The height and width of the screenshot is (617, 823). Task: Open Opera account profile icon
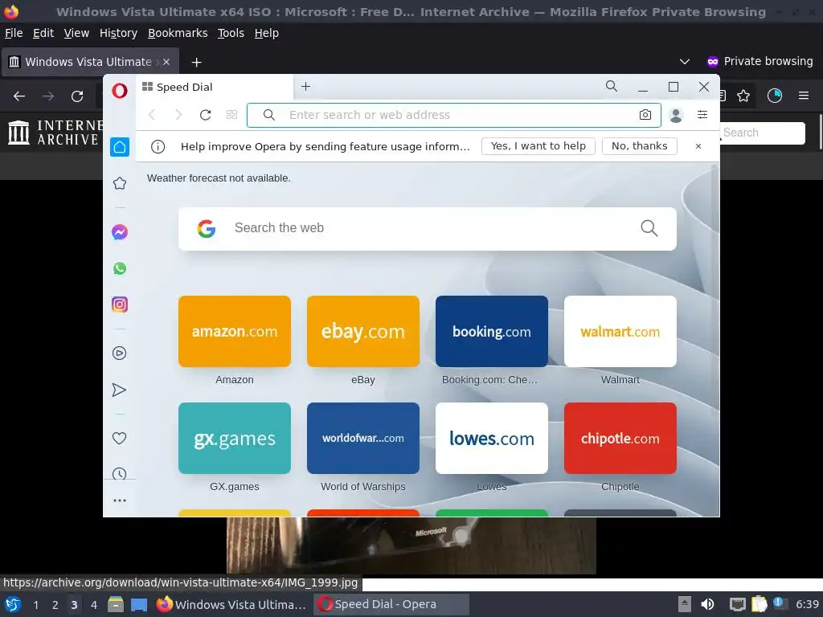pos(676,115)
